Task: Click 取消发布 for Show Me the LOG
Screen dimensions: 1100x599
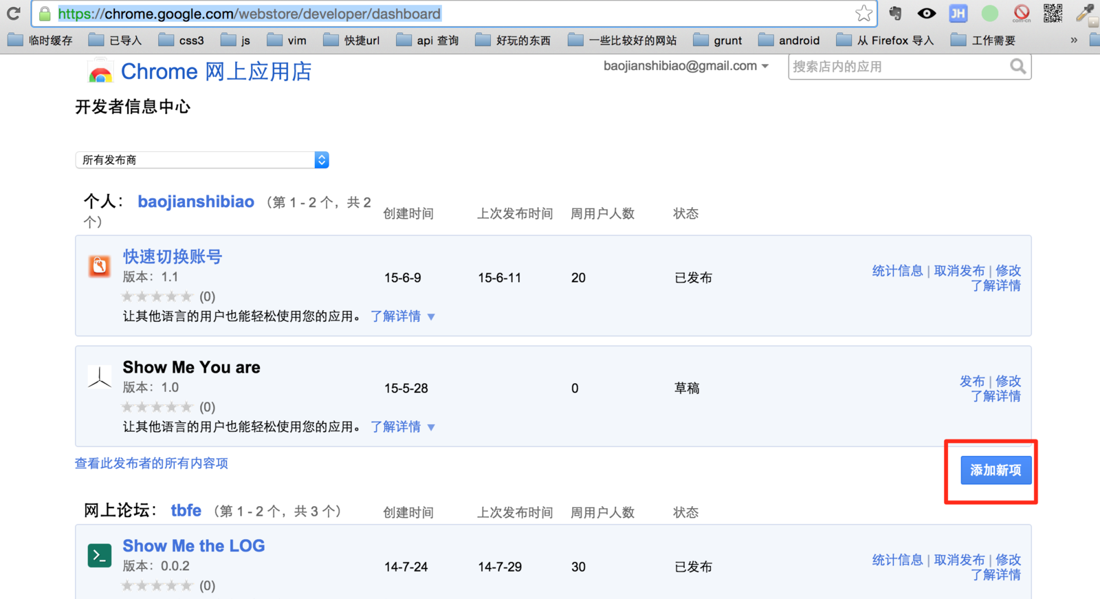Action: pos(959,560)
